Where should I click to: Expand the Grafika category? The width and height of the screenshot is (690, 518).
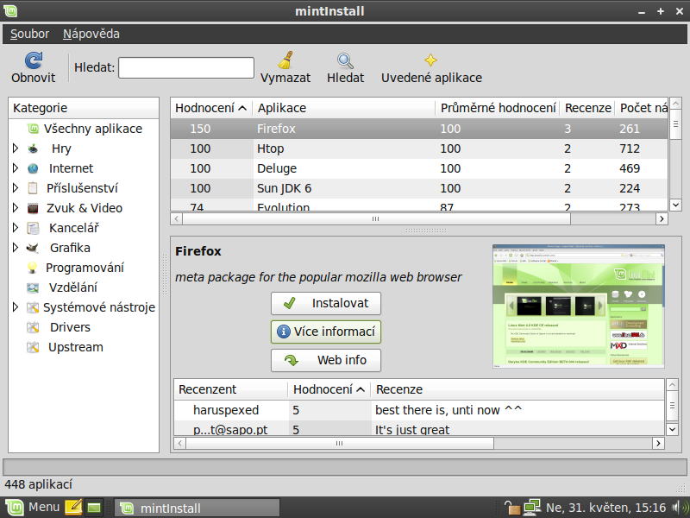pos(16,248)
